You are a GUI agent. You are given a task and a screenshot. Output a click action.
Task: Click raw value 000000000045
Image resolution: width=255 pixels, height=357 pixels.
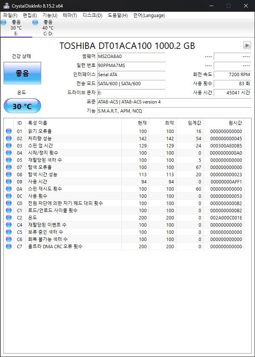point(226,138)
